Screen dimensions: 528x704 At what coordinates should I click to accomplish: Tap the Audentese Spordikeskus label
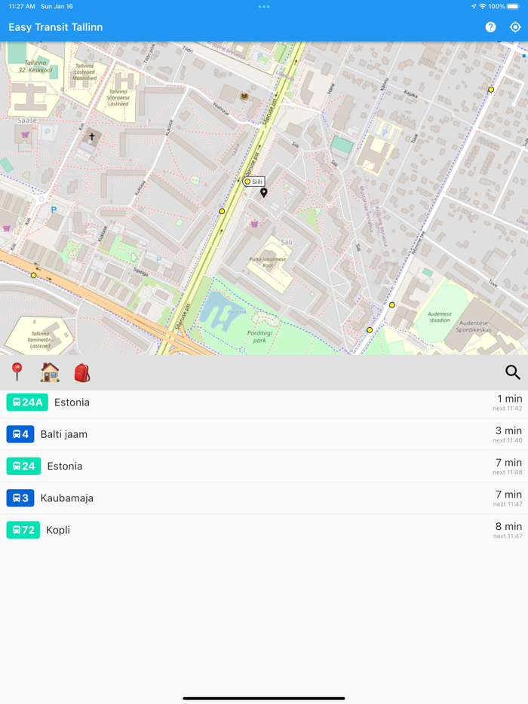pos(474,326)
